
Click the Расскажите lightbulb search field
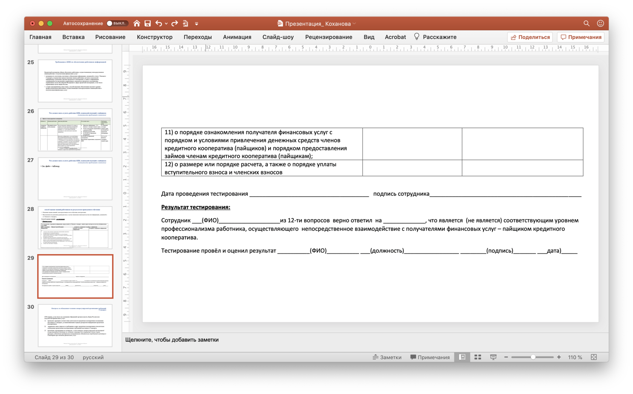tap(435, 37)
